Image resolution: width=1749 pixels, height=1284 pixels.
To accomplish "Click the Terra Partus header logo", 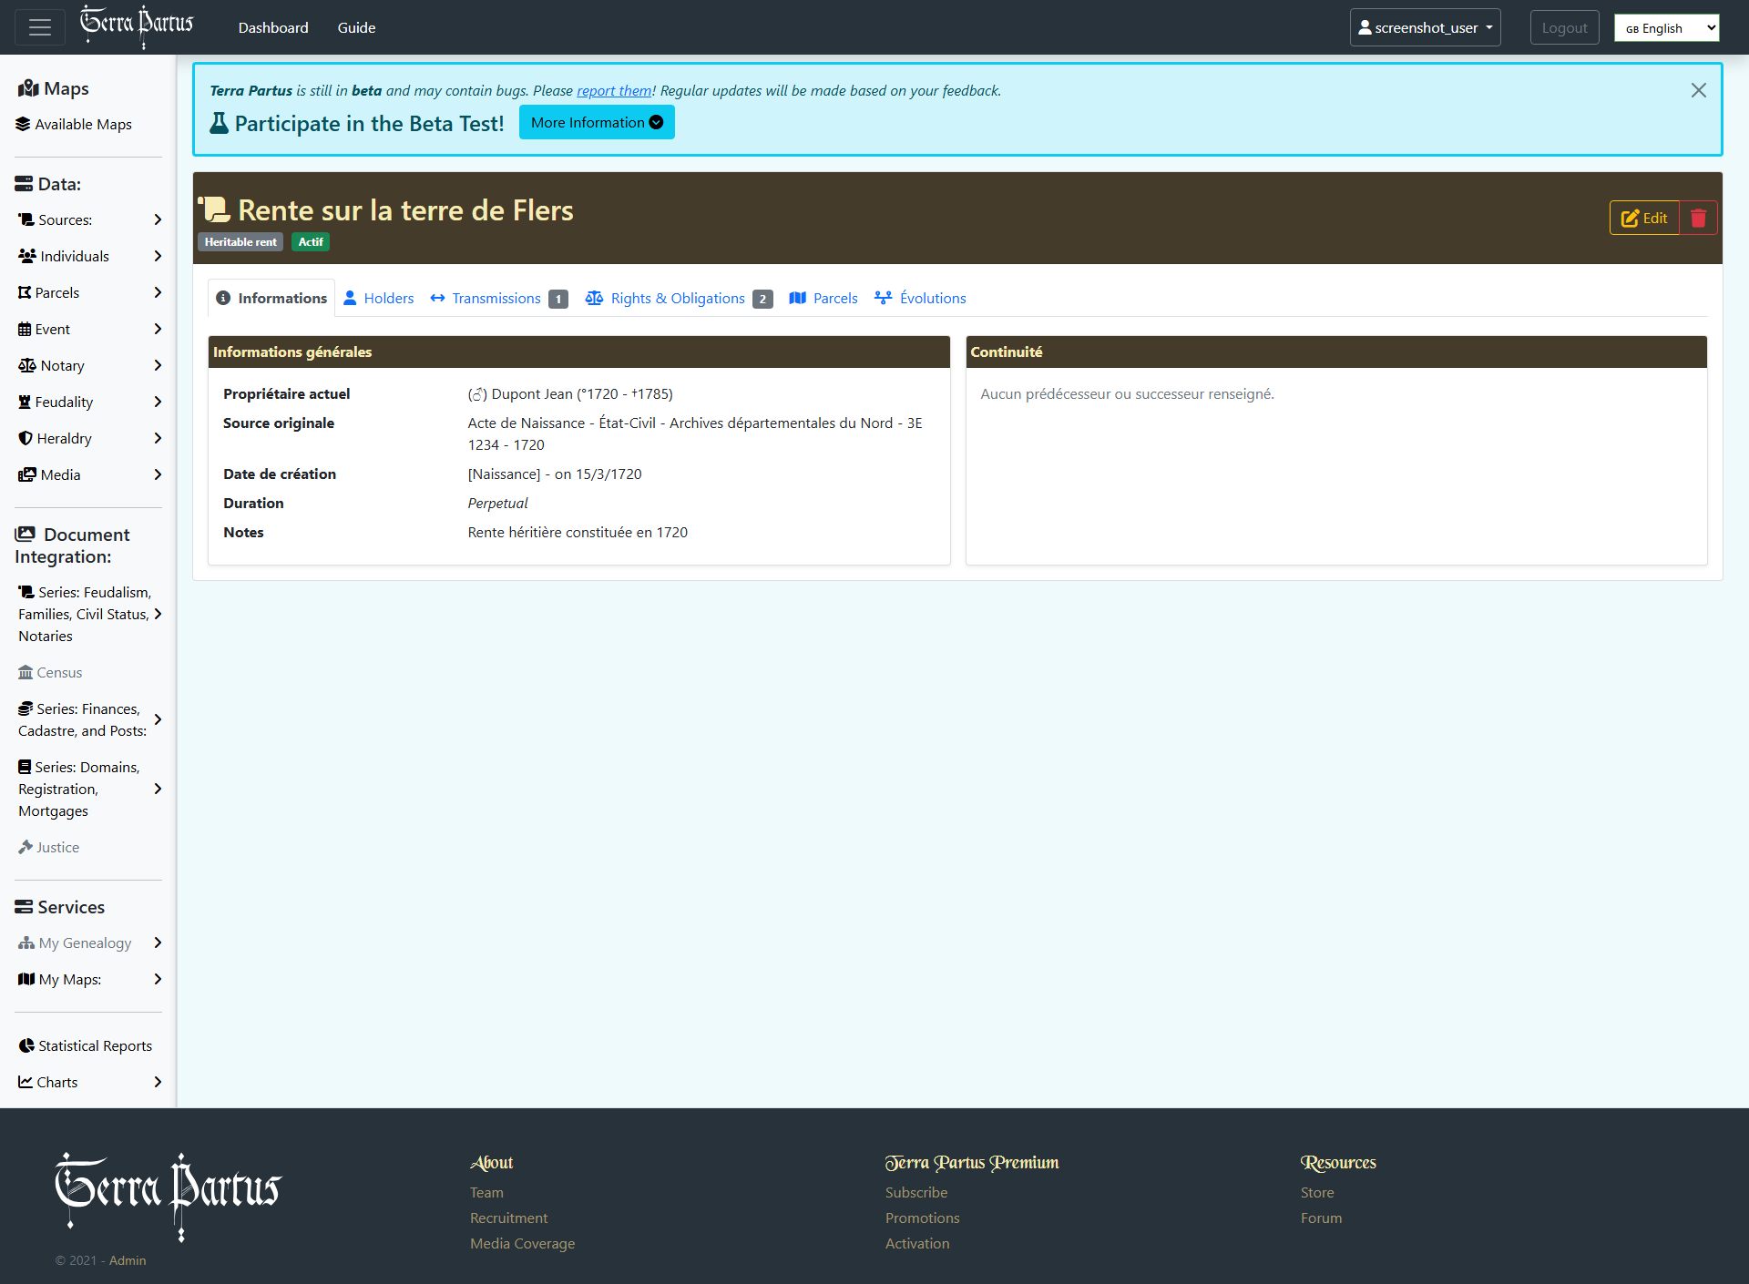I will click(x=137, y=25).
